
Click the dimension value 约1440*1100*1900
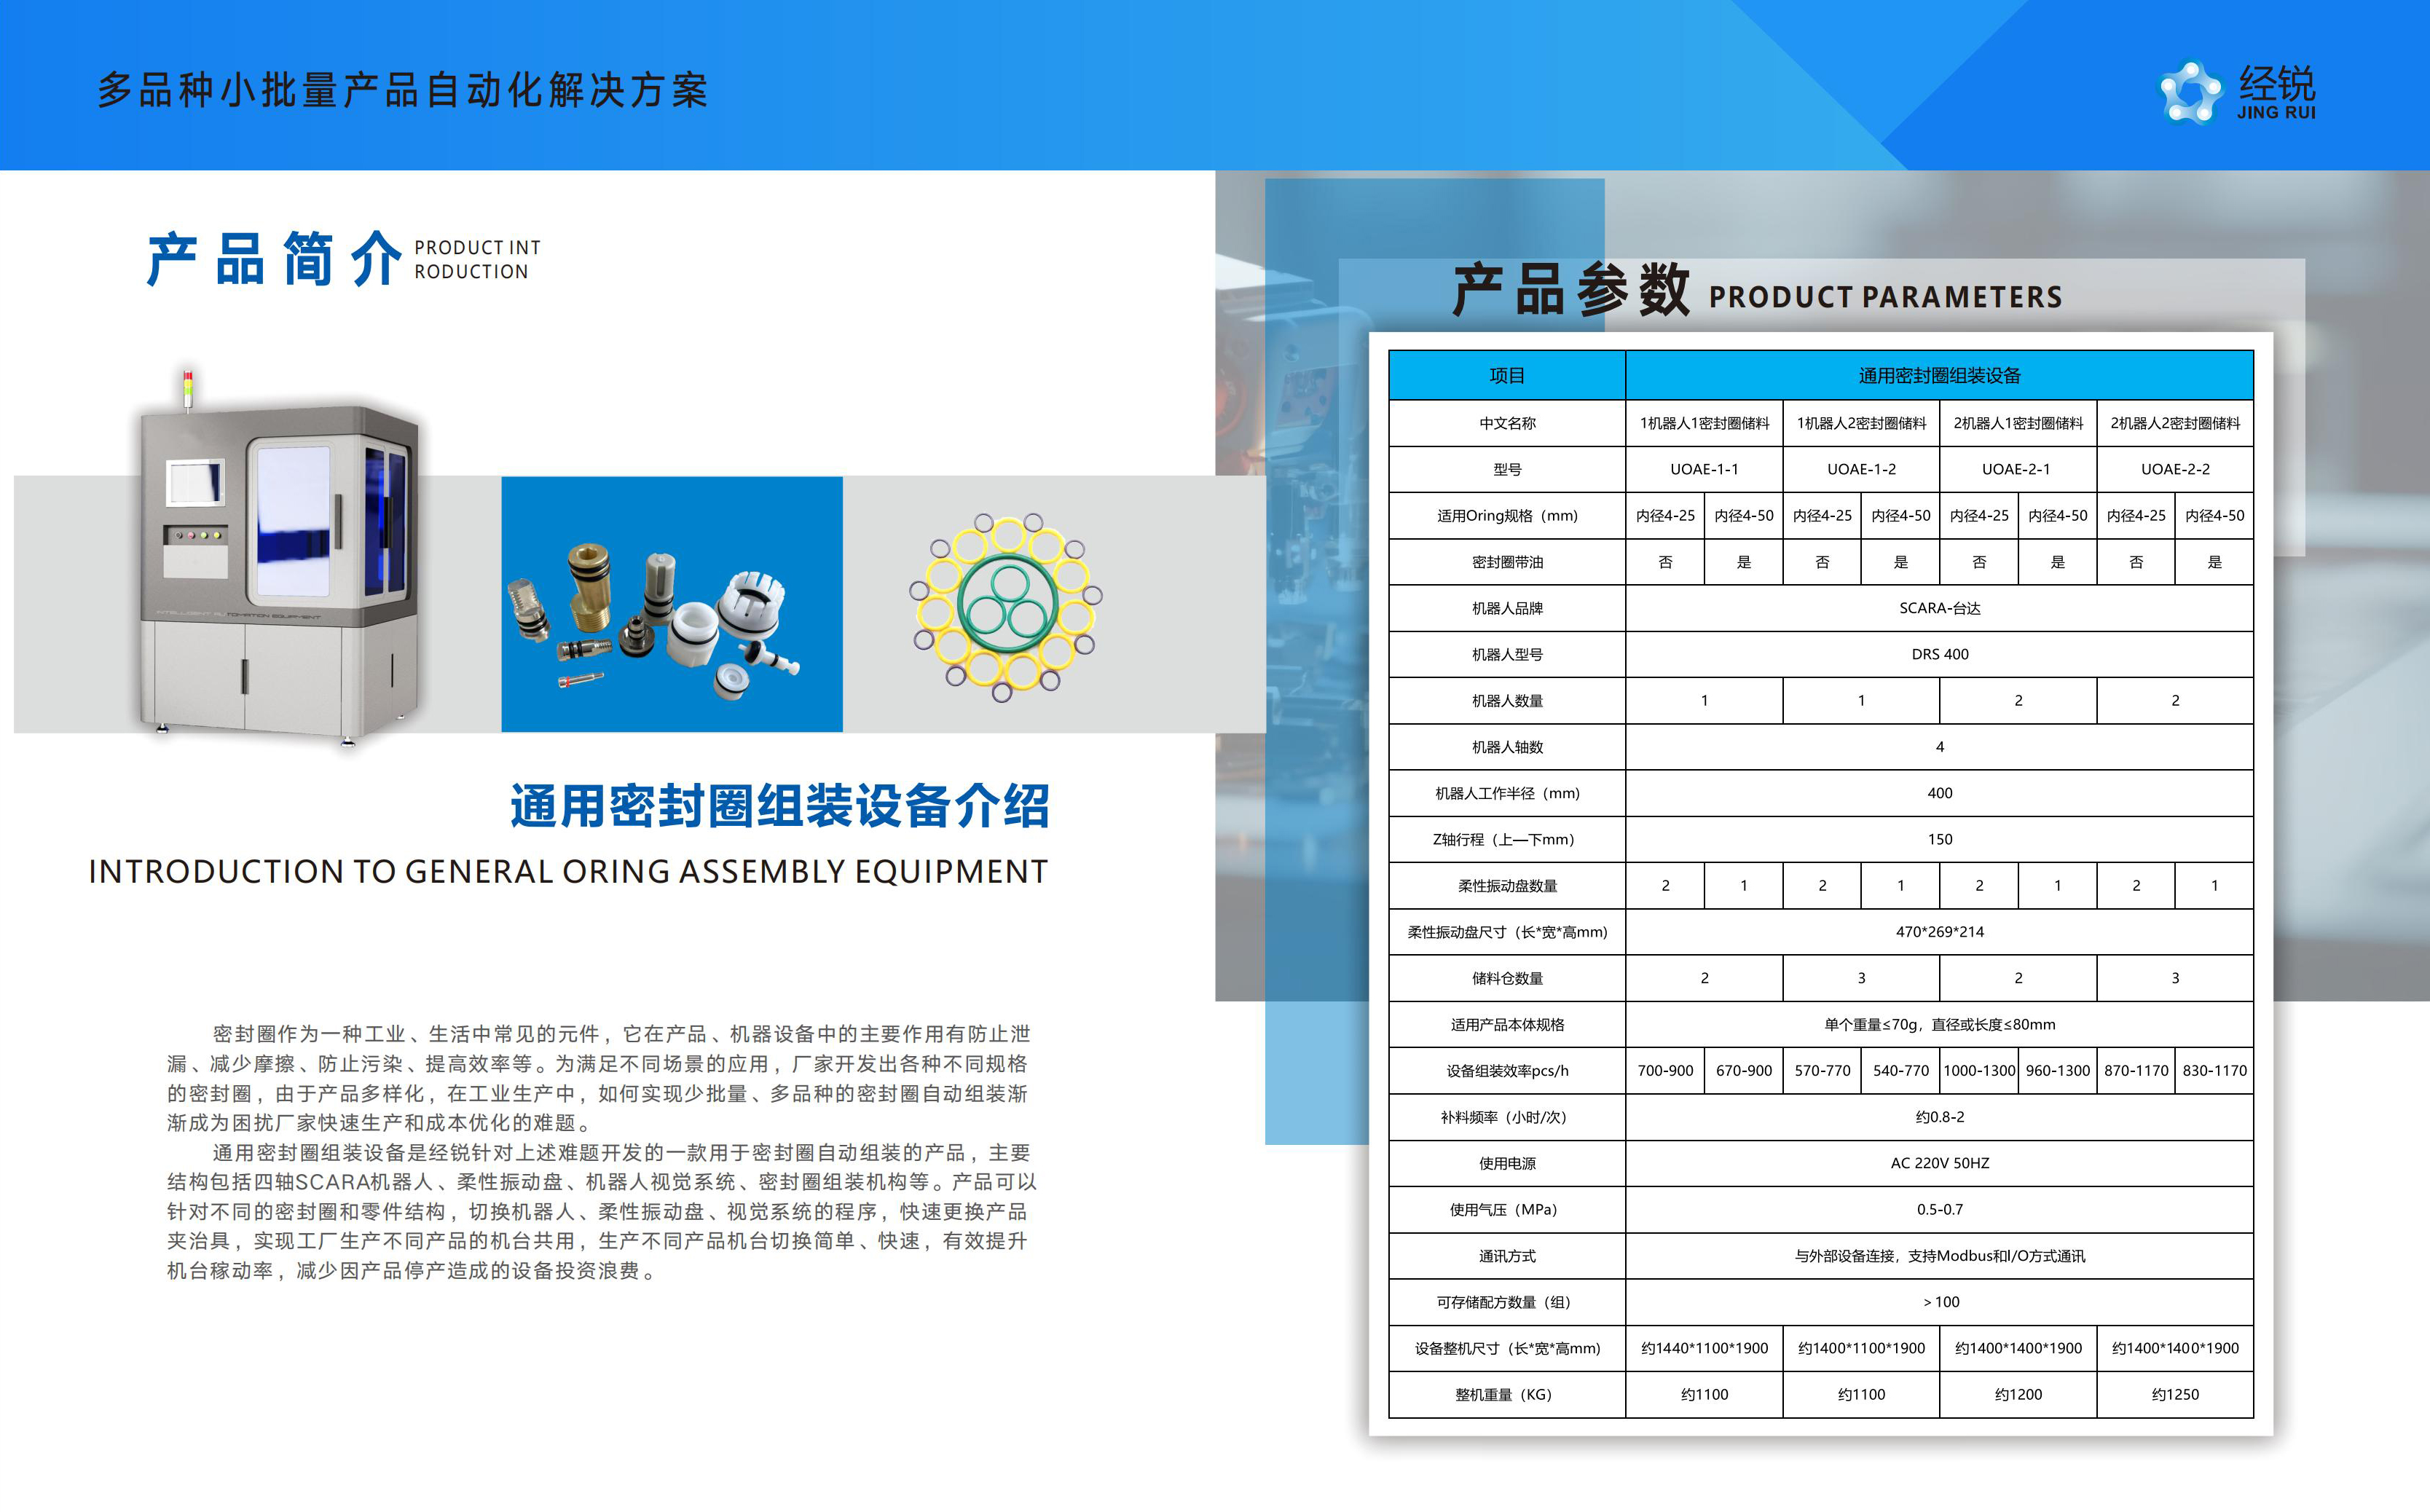(x=1704, y=1348)
